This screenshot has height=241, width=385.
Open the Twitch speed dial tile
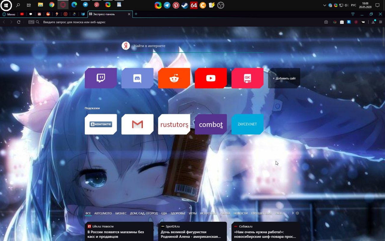[x=101, y=78]
